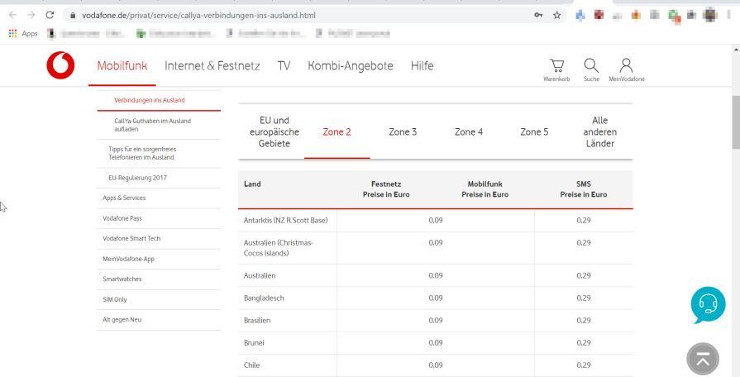Screen dimensions: 740x377
Task: Click the Australien (Christmas-Cocos Islands) cell
Action: 288,248
